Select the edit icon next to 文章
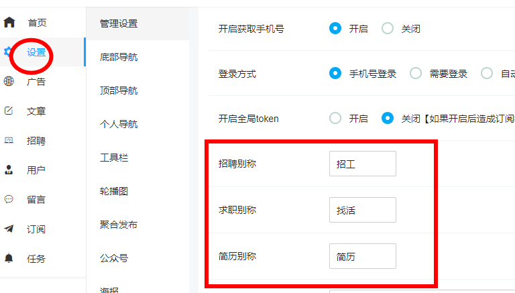Image resolution: width=515 pixels, height=293 pixels. [x=9, y=111]
